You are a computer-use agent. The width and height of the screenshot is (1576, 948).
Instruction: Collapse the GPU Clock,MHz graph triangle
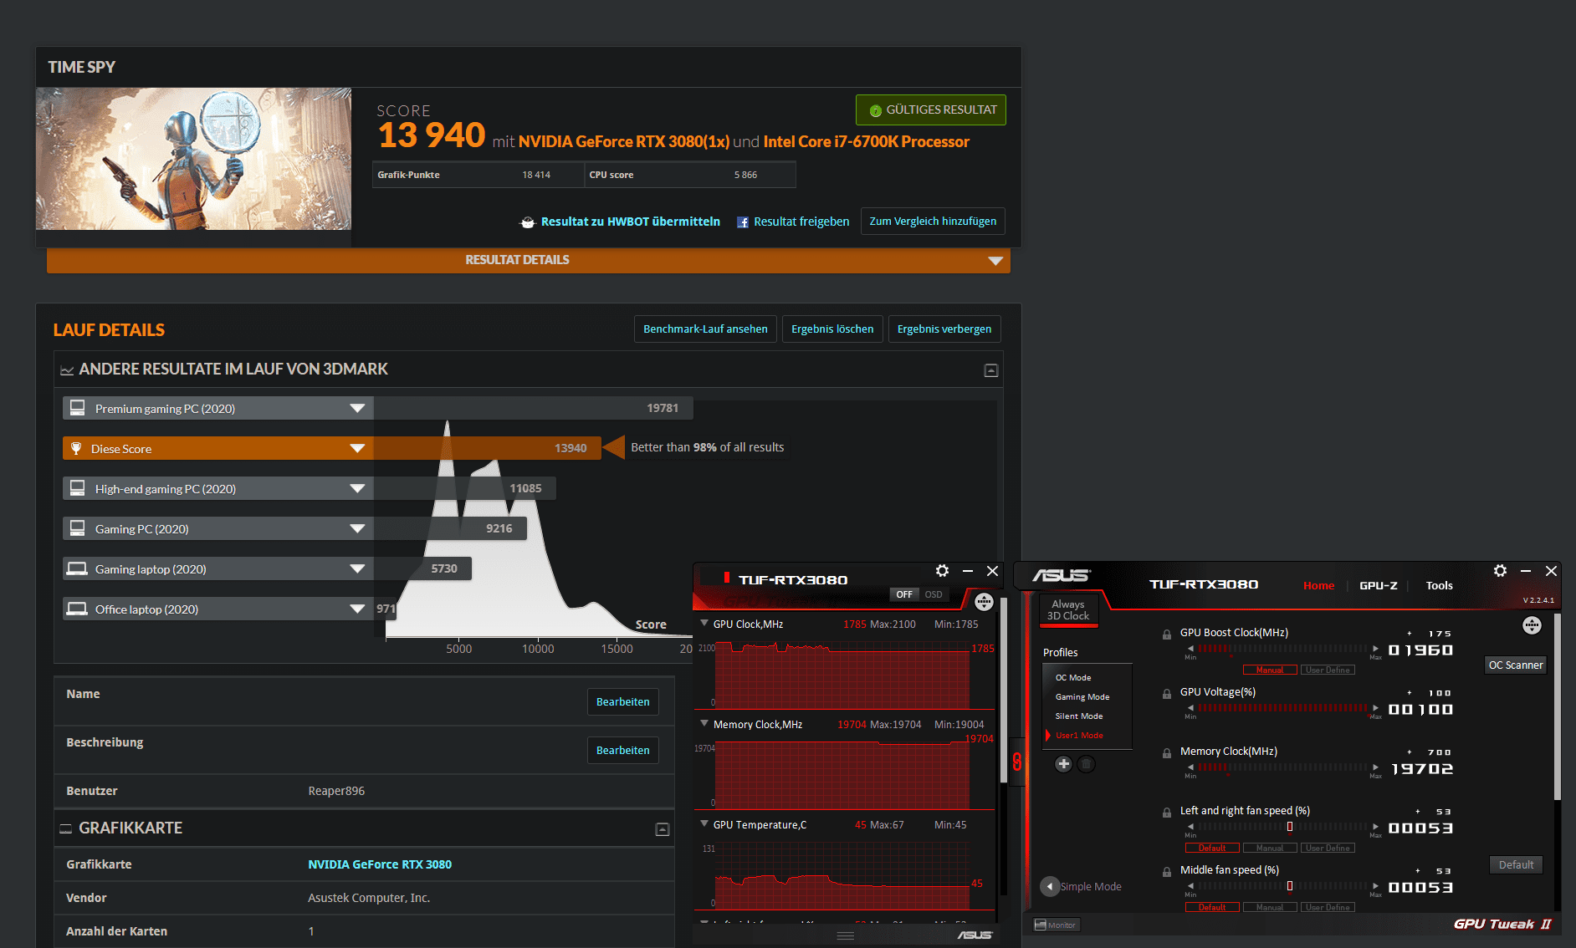tap(704, 623)
